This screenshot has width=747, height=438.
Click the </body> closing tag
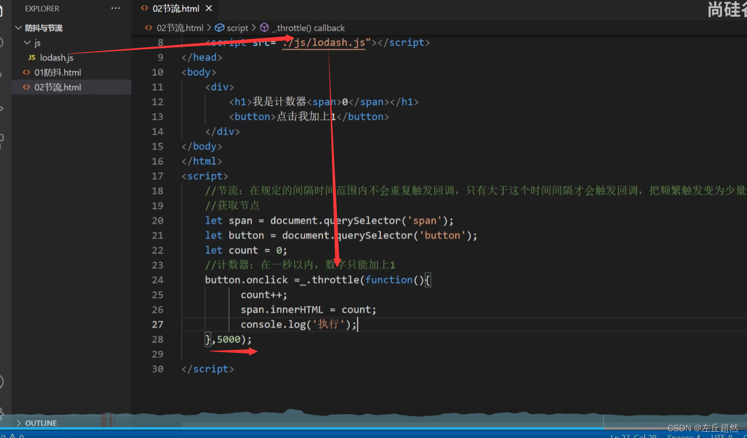coord(202,146)
